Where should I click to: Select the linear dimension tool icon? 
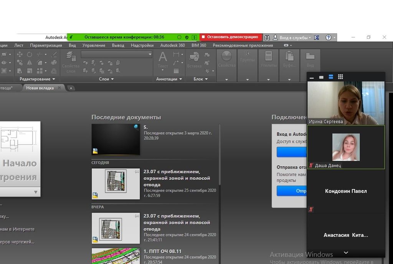tap(176, 54)
